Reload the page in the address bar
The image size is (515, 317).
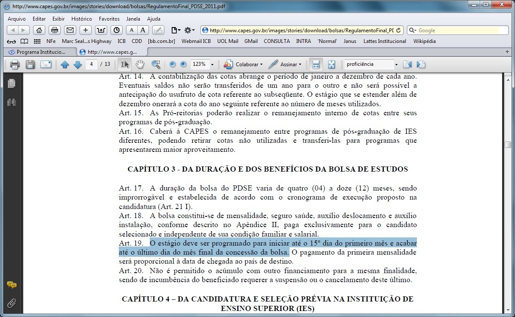tap(398, 30)
